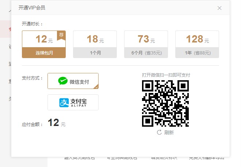The height and width of the screenshot is (167, 241).
Task: Pick 支付宝 Alipay as payment method
Action: point(73,102)
